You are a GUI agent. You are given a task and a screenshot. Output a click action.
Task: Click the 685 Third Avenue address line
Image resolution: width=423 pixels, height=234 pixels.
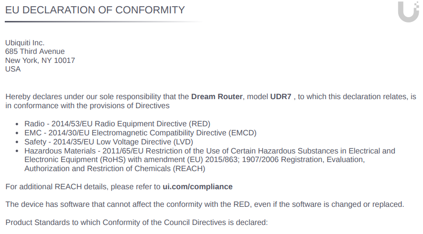[x=35, y=51]
